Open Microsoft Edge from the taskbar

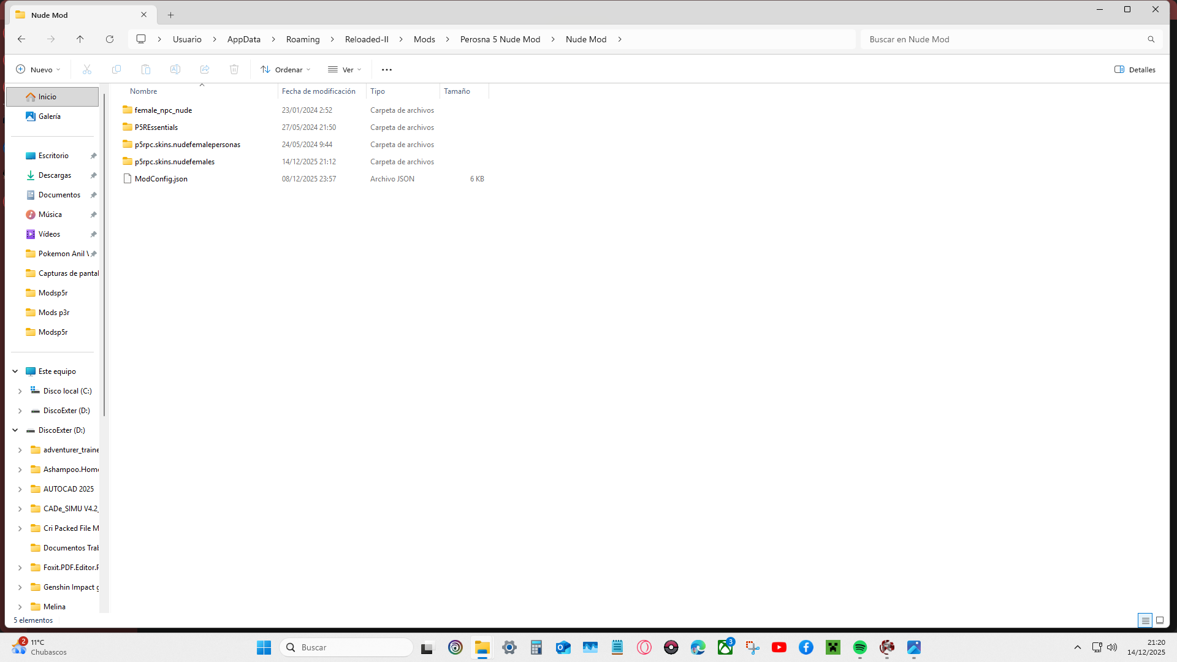pos(698,647)
